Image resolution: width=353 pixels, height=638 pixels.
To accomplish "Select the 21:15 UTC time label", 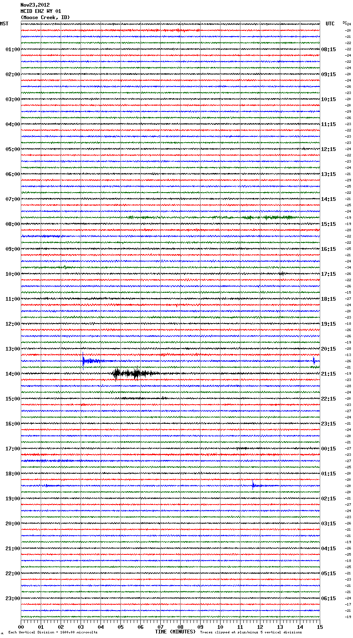I will click(328, 374).
